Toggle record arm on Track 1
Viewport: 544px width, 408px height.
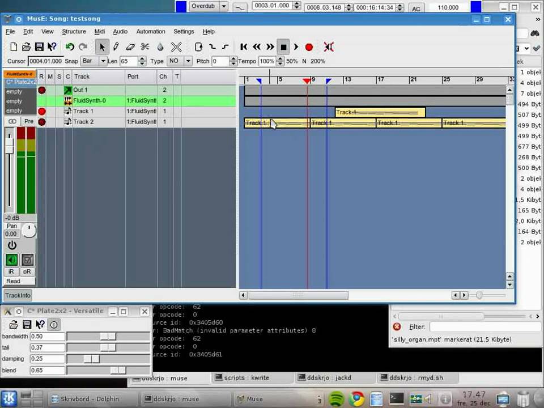[x=42, y=112]
